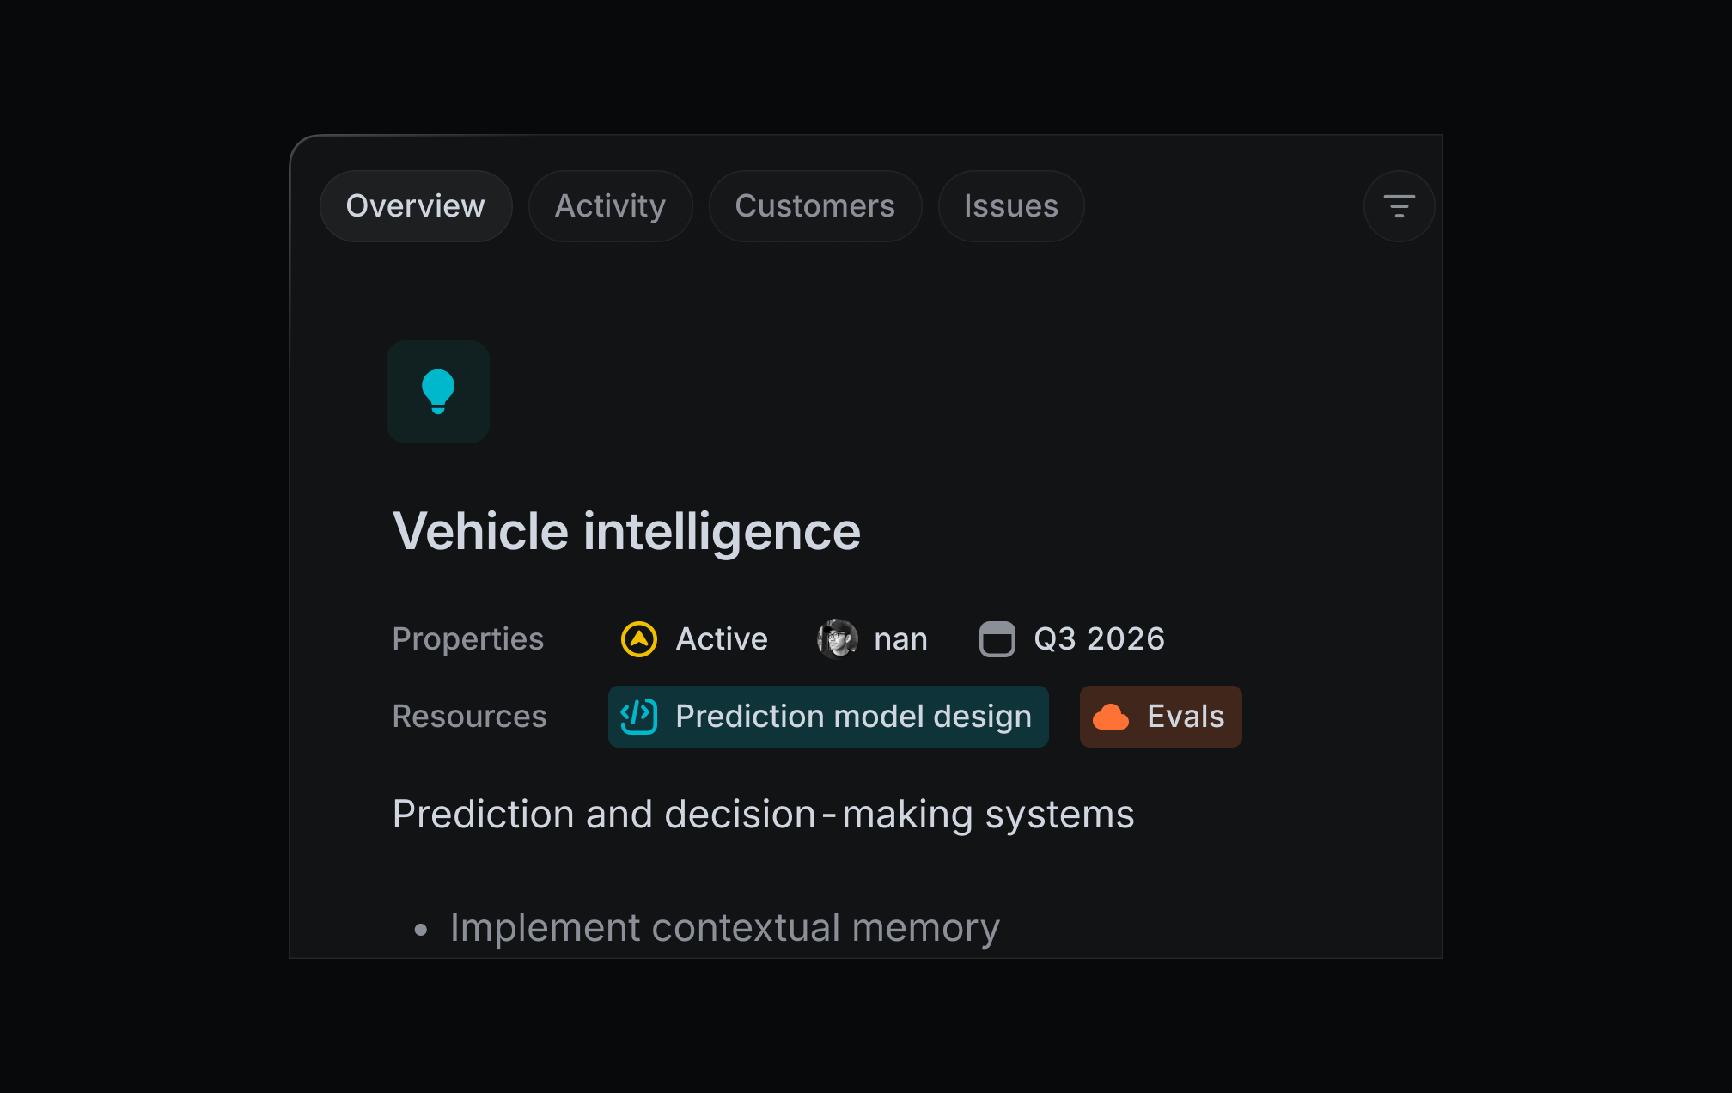Open the Prediction model design resource
1732x1093 pixels.
click(x=828, y=717)
